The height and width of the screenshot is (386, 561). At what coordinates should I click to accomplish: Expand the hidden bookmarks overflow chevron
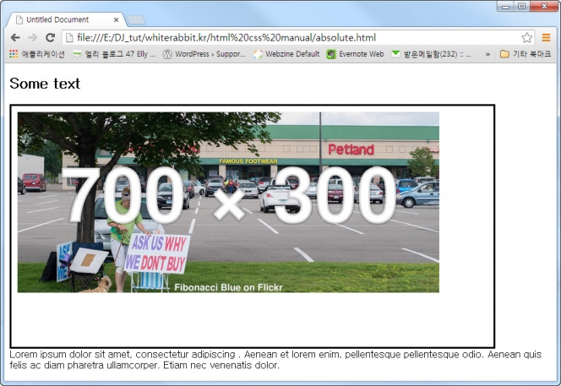(x=487, y=54)
